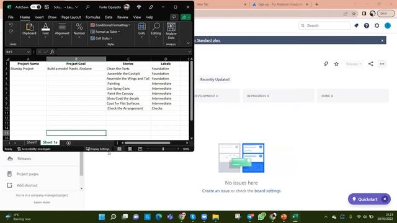397x223 pixels.
Task: Click the Save icon in Excel title bar
Action: [x=47, y=7]
